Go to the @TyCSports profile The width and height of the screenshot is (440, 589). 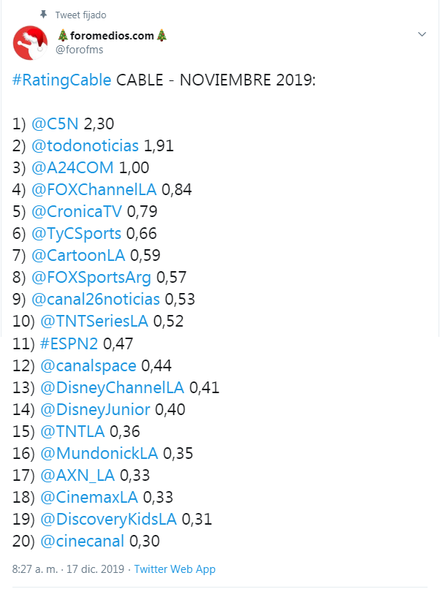coord(77,234)
